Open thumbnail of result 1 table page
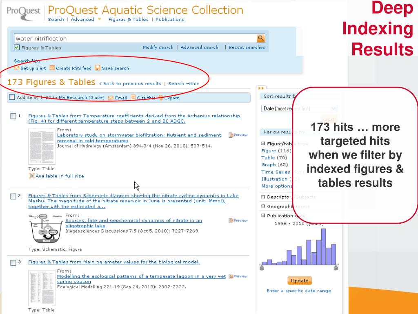418x314 pixels. coord(42,147)
